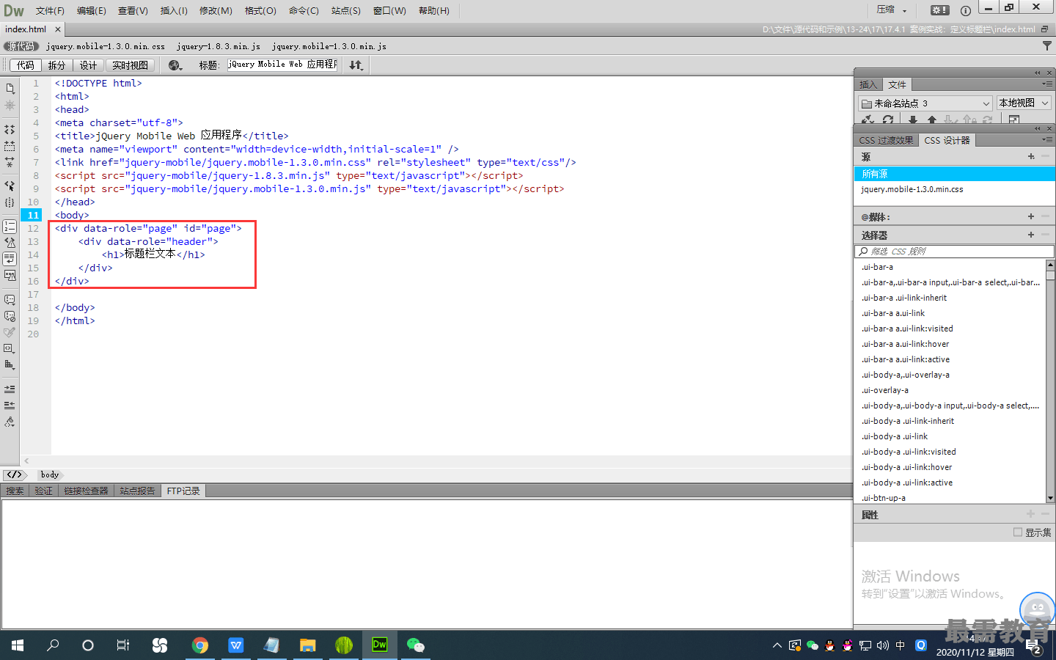
Task: Toggle word wrap icon
Action: 10,259
